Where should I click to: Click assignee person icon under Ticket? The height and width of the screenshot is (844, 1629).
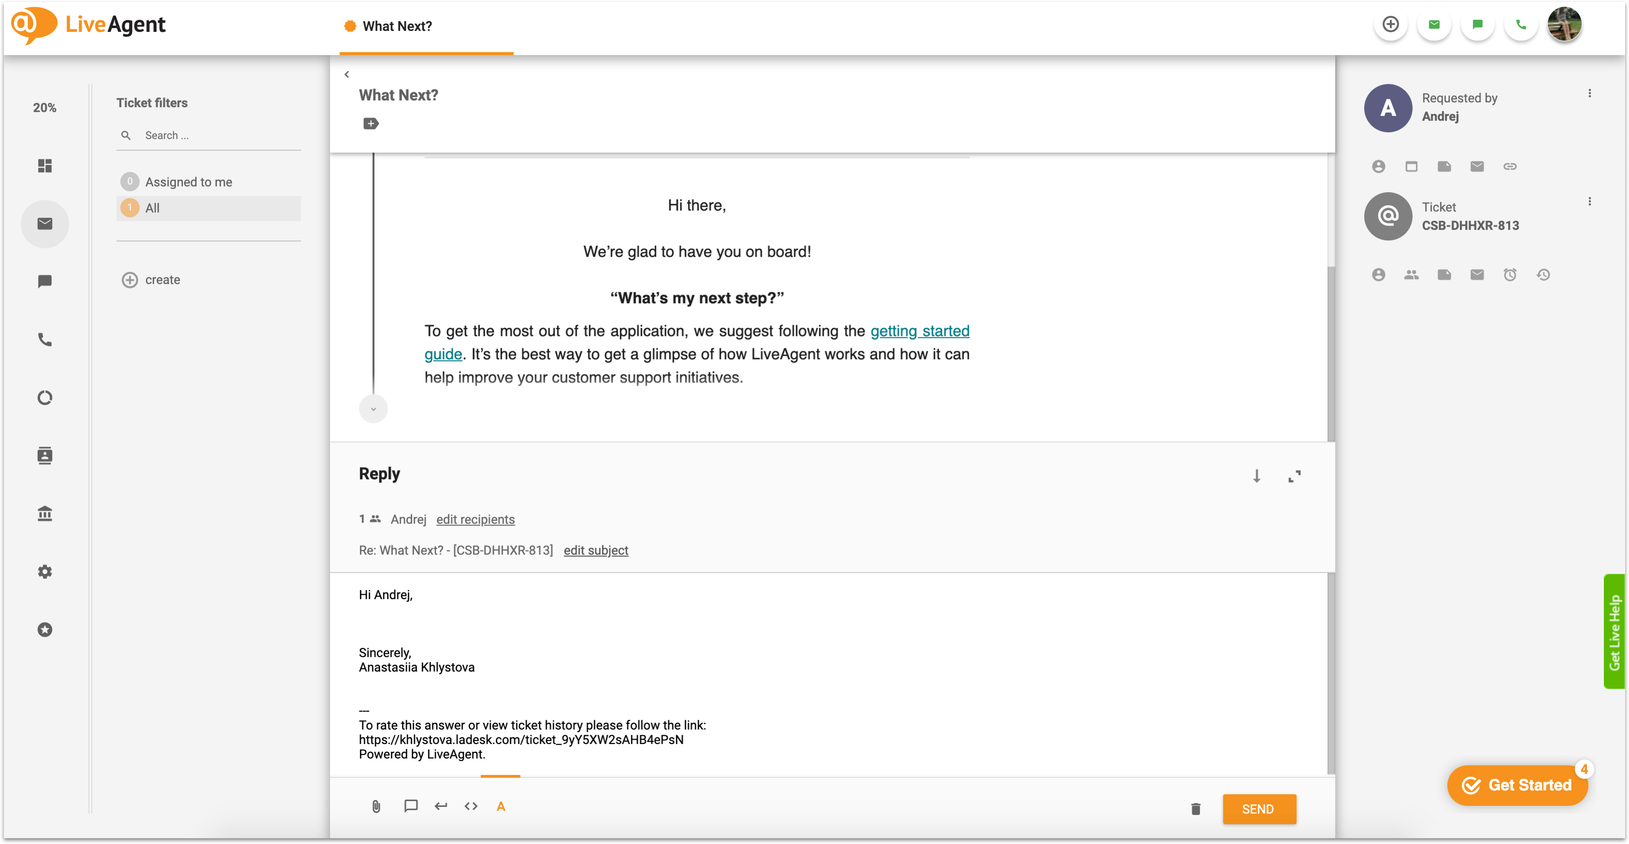[1379, 274]
